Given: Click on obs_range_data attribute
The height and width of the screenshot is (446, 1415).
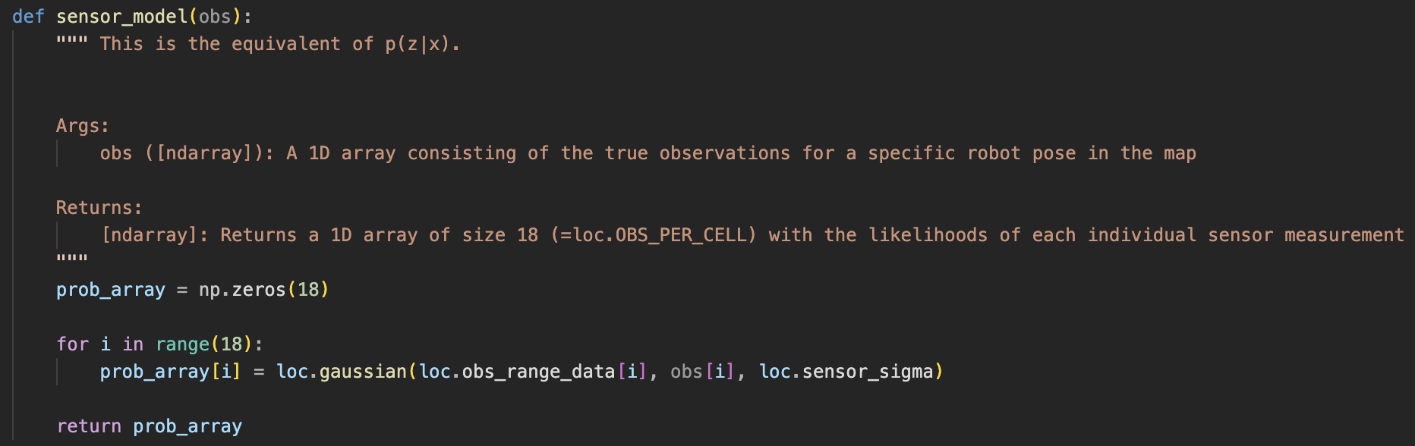Looking at the screenshot, I should 538,372.
